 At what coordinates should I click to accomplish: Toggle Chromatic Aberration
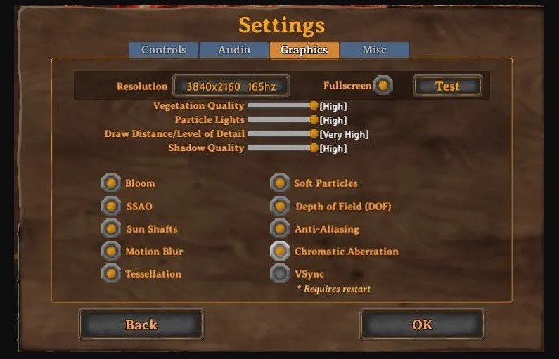(280, 251)
